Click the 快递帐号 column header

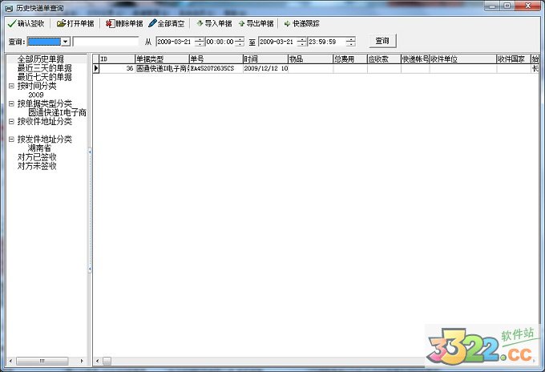point(415,59)
